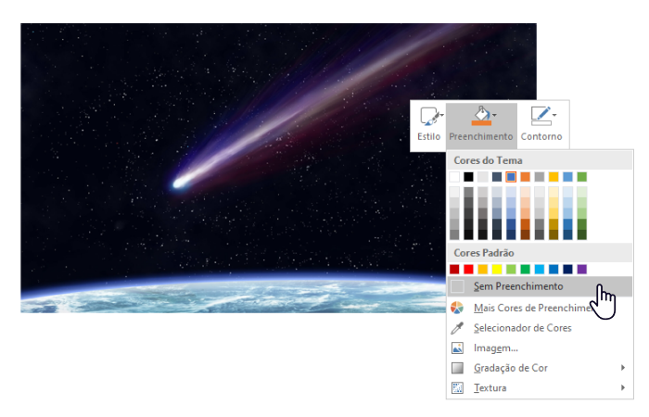649x417 pixels.
Task: Pick the orange standard color
Action: 483,270
